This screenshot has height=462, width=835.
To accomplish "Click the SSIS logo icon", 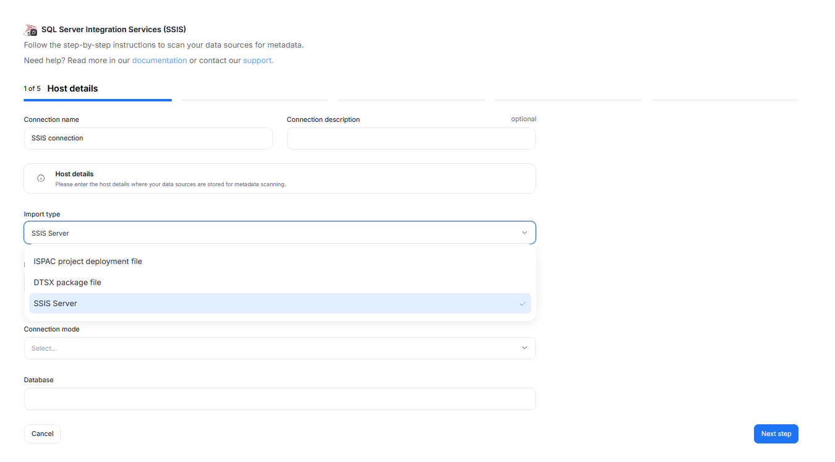I will (31, 30).
